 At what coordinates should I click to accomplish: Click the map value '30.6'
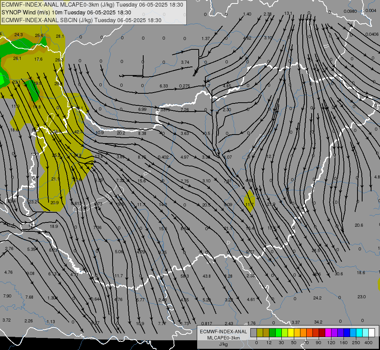click(339, 274)
